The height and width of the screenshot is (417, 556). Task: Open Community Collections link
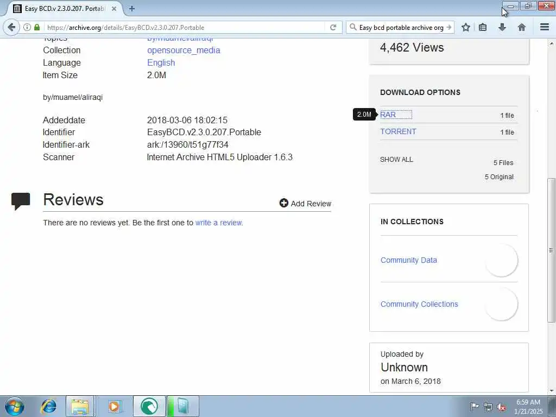point(419,304)
